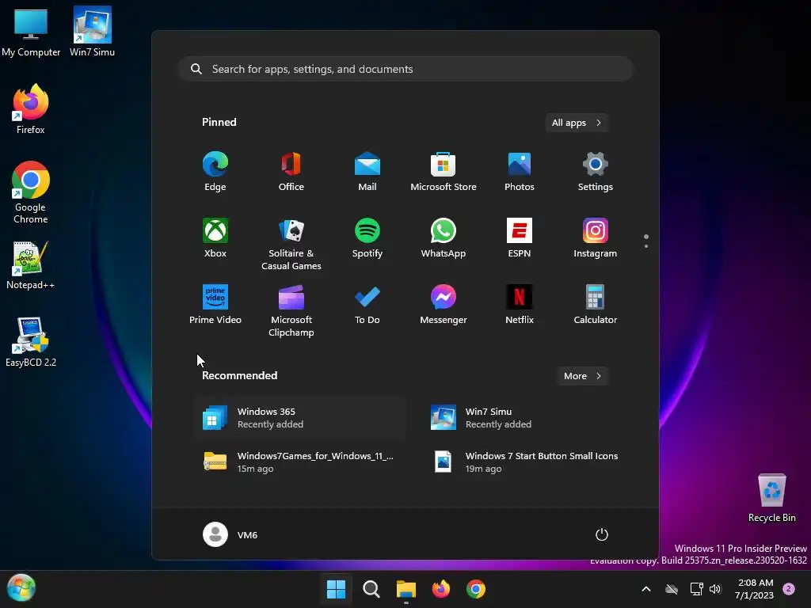
Task: Select the EasyBCD 2.2 desktop shortcut
Action: tap(31, 342)
